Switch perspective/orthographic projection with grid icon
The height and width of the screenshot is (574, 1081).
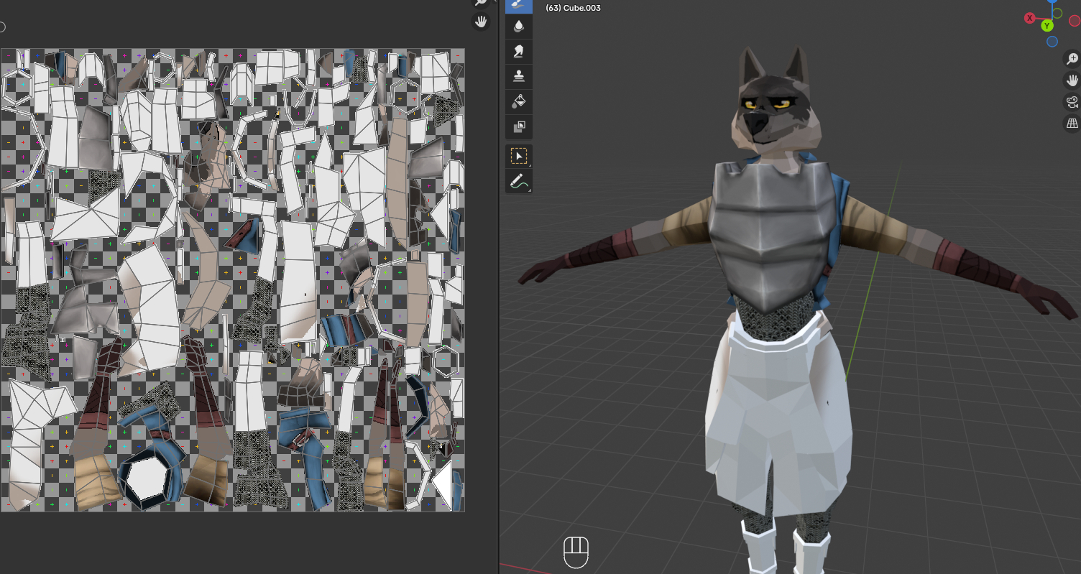[1072, 124]
